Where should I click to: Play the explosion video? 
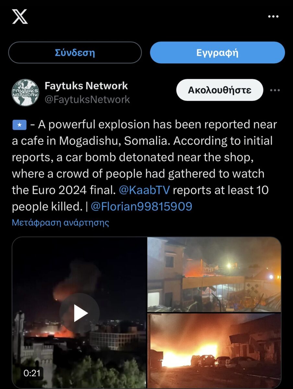[x=79, y=313]
